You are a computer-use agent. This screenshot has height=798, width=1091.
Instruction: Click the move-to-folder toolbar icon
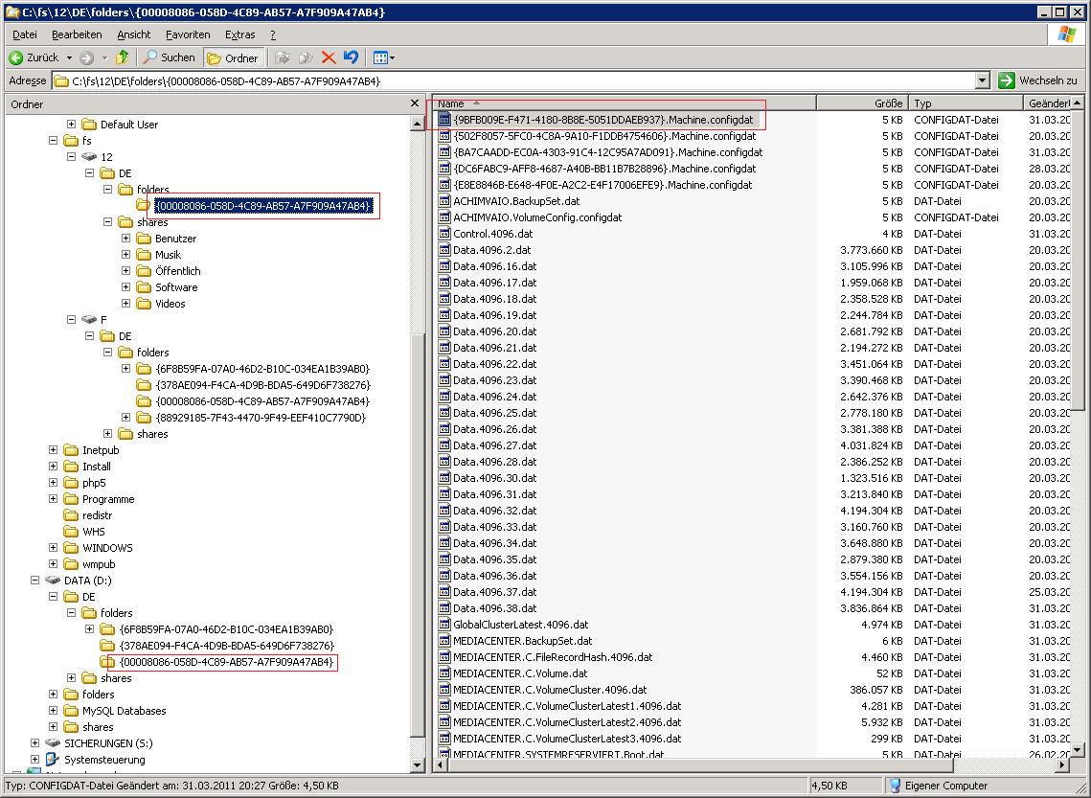click(x=282, y=57)
